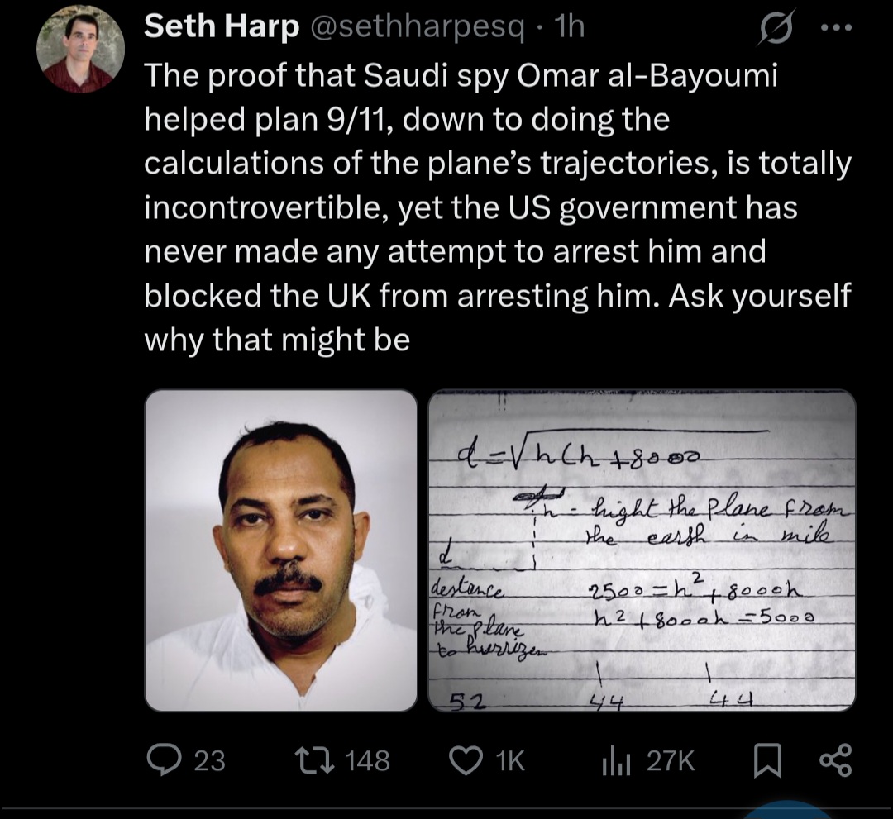Click the 148 reposts count

pos(367,761)
